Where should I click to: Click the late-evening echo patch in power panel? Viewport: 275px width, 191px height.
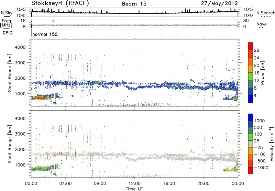(x=230, y=99)
